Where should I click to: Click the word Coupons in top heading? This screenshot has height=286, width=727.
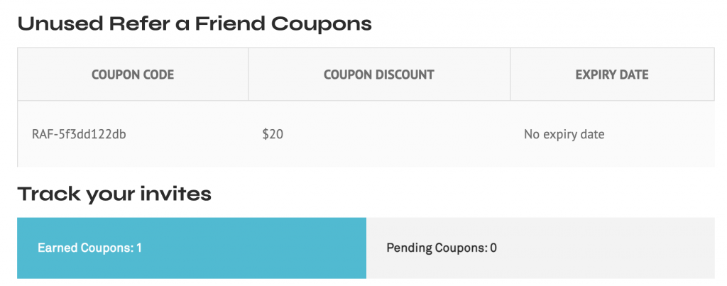pos(322,24)
